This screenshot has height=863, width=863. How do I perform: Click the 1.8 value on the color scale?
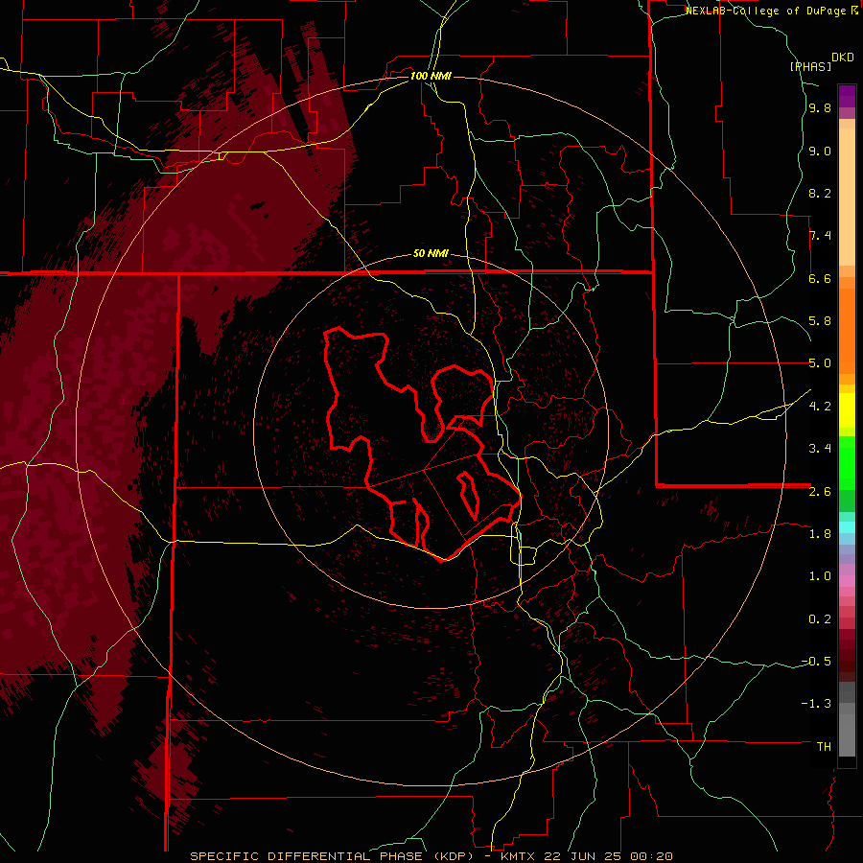(x=820, y=534)
